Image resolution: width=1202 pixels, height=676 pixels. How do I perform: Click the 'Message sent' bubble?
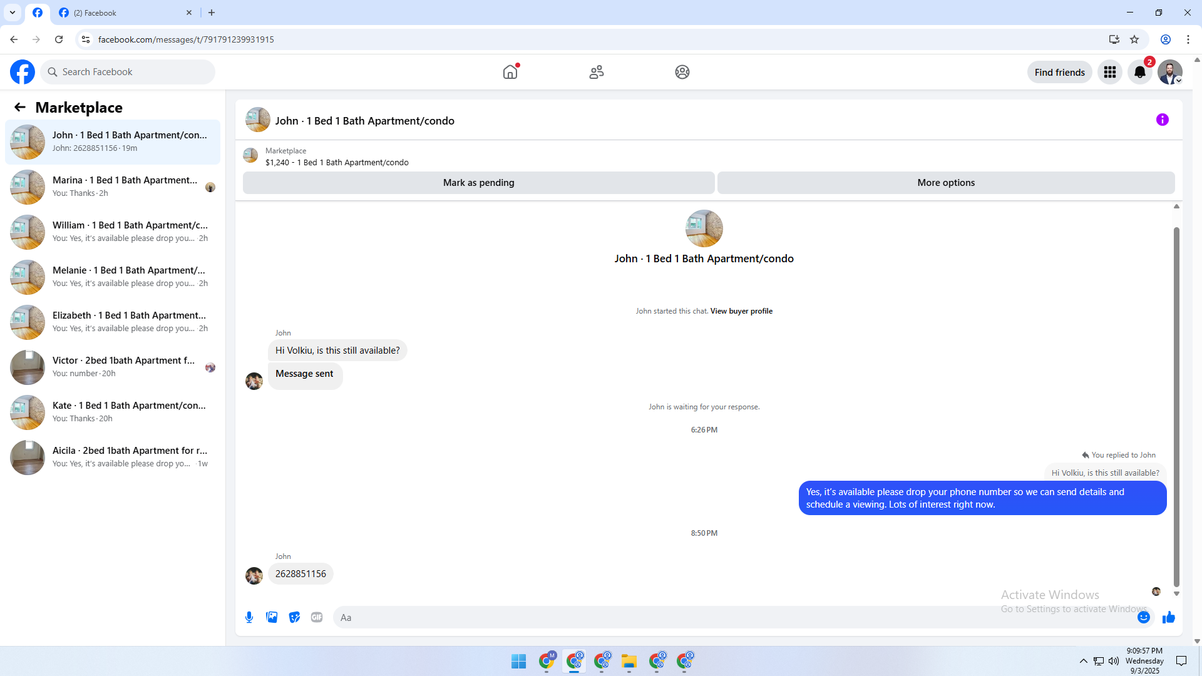click(x=305, y=375)
